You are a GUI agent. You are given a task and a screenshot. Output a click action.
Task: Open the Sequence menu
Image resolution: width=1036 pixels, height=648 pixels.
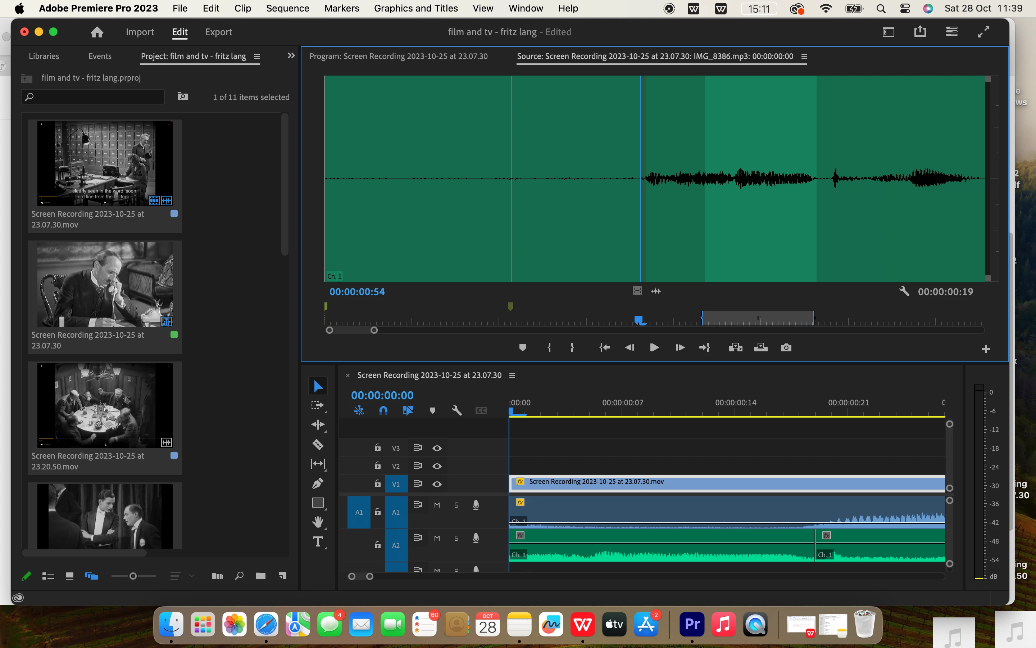pyautogui.click(x=287, y=8)
